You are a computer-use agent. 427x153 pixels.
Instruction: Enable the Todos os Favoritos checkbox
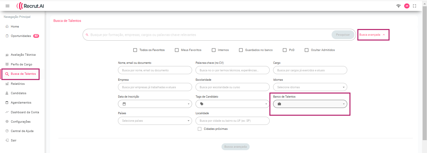(135, 50)
